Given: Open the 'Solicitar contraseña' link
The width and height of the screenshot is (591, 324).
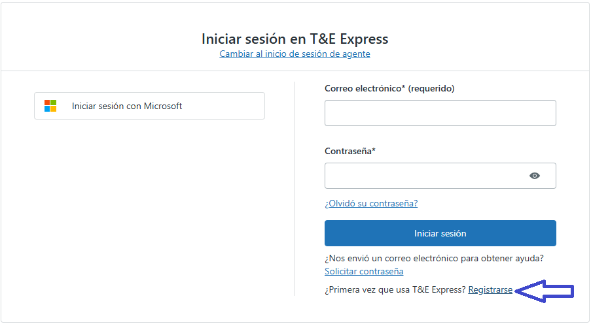Looking at the screenshot, I should [364, 271].
